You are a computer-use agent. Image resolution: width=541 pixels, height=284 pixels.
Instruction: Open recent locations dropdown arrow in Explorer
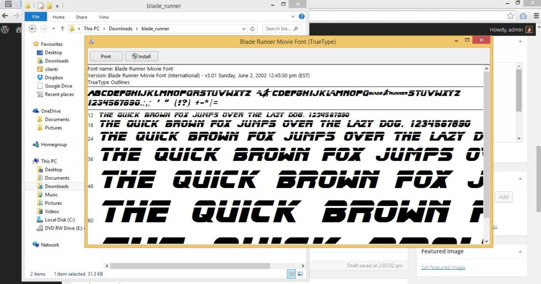click(53, 29)
